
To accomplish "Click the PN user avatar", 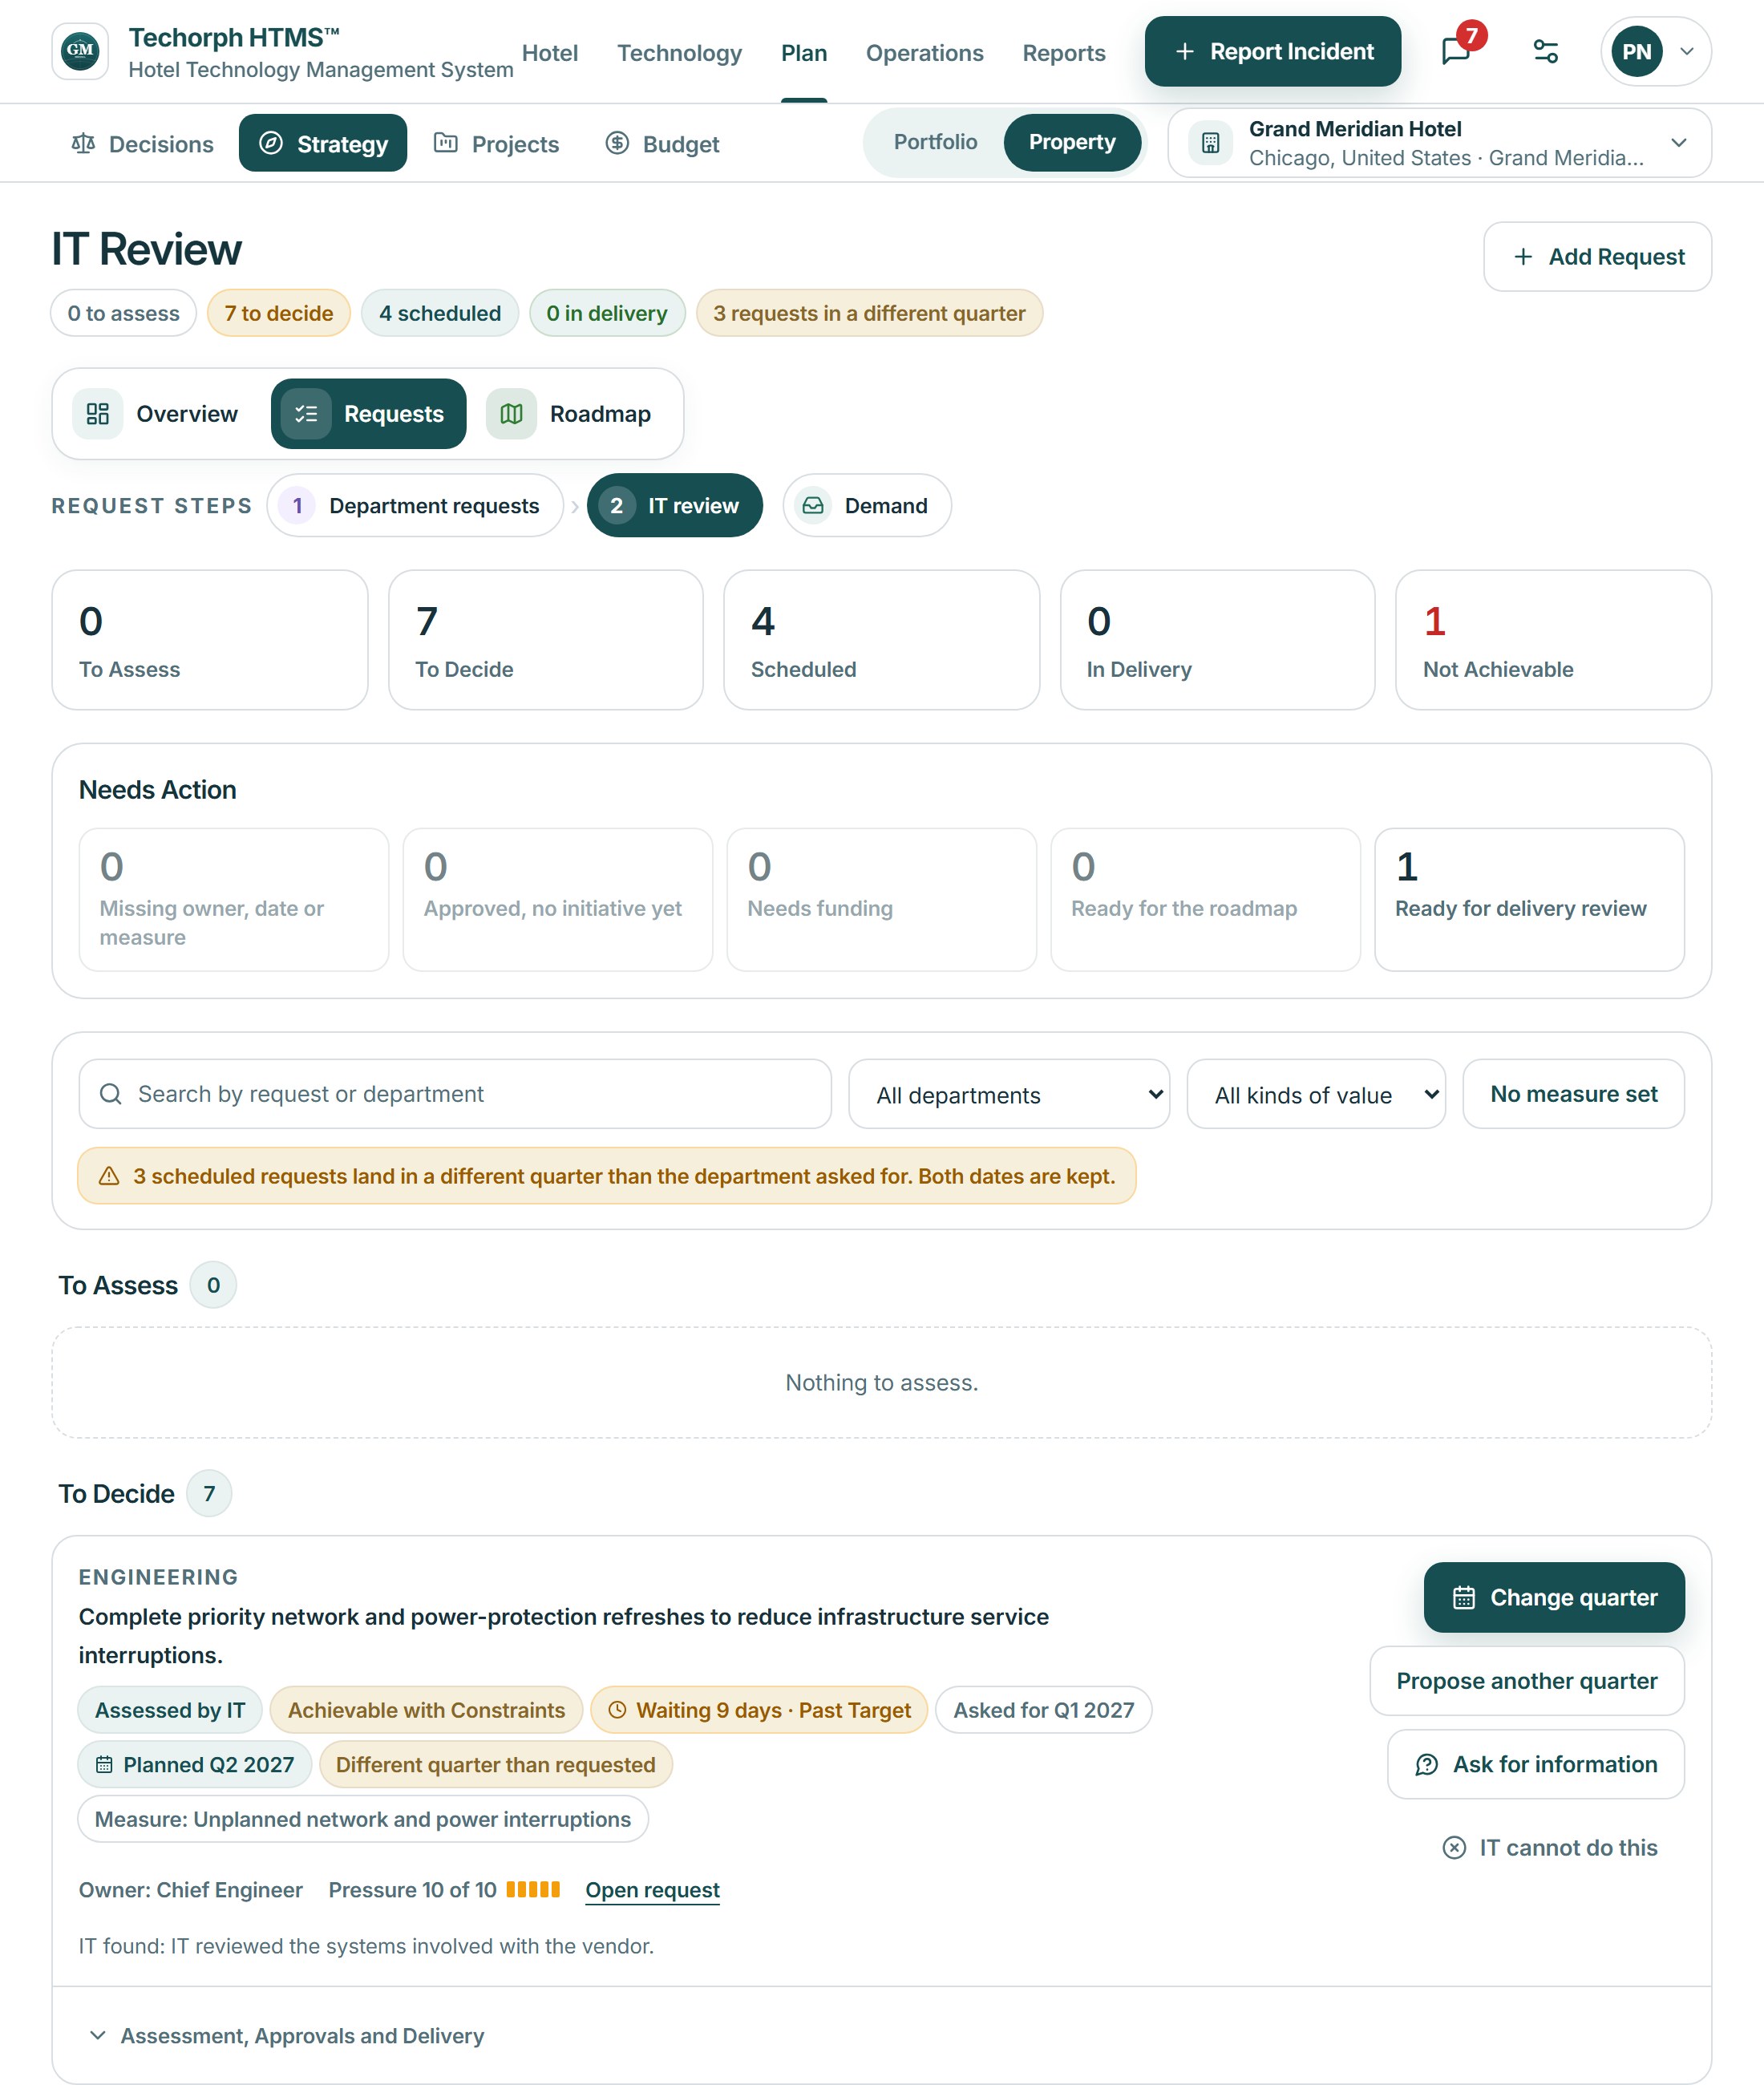I will 1636,51.
